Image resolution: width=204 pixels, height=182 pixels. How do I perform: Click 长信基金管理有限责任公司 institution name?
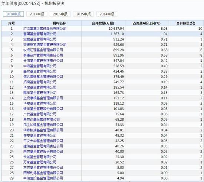coord(43,61)
